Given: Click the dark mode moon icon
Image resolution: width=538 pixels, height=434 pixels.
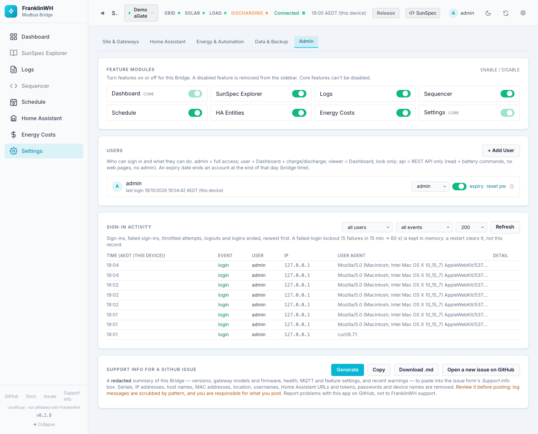Looking at the screenshot, I should tap(488, 13).
